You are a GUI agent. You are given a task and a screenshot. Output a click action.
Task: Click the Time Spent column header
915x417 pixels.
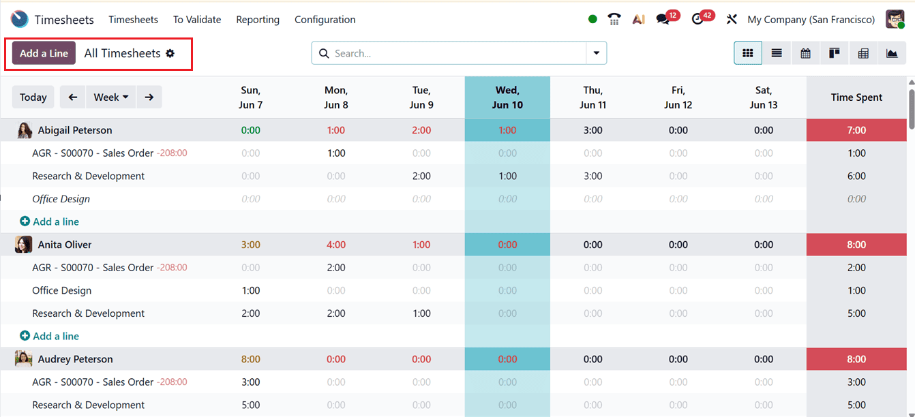[856, 97]
